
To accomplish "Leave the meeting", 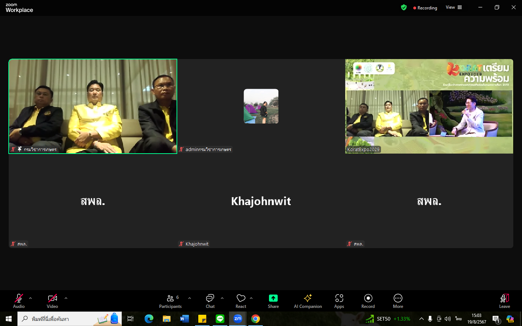I will 505,301.
